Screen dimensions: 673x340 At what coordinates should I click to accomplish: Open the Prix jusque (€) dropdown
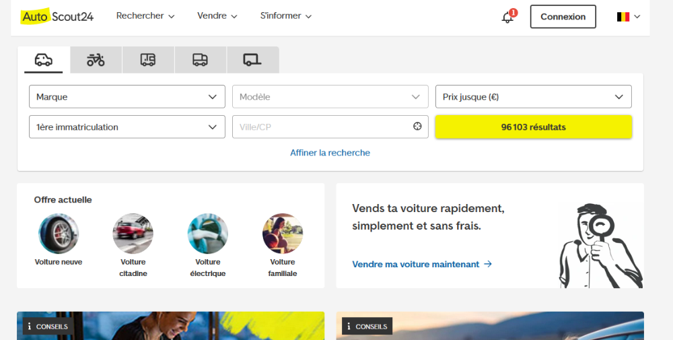coord(533,96)
